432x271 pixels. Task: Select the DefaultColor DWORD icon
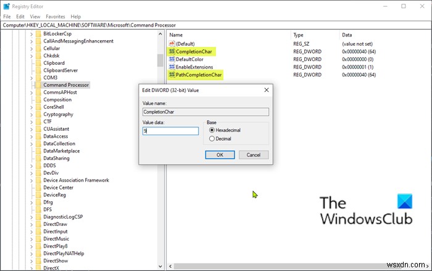tap(172, 59)
